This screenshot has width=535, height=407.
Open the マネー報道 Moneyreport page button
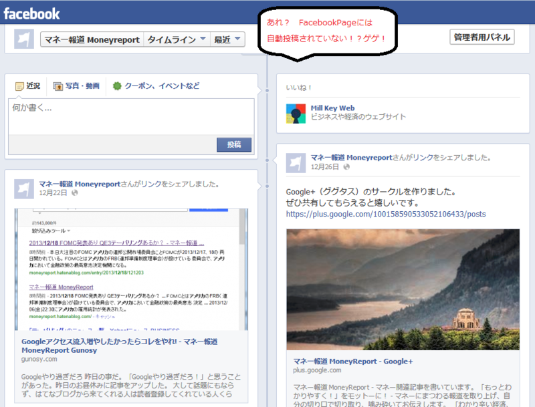(x=92, y=39)
